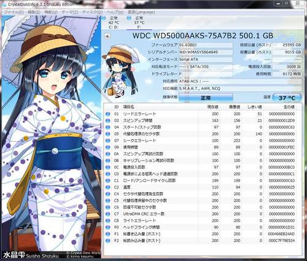Click the 生の値 column header
The image size is (307, 261).
click(289, 107)
